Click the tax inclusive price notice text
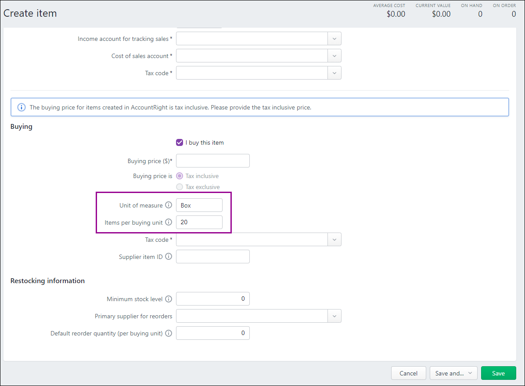 coord(170,107)
